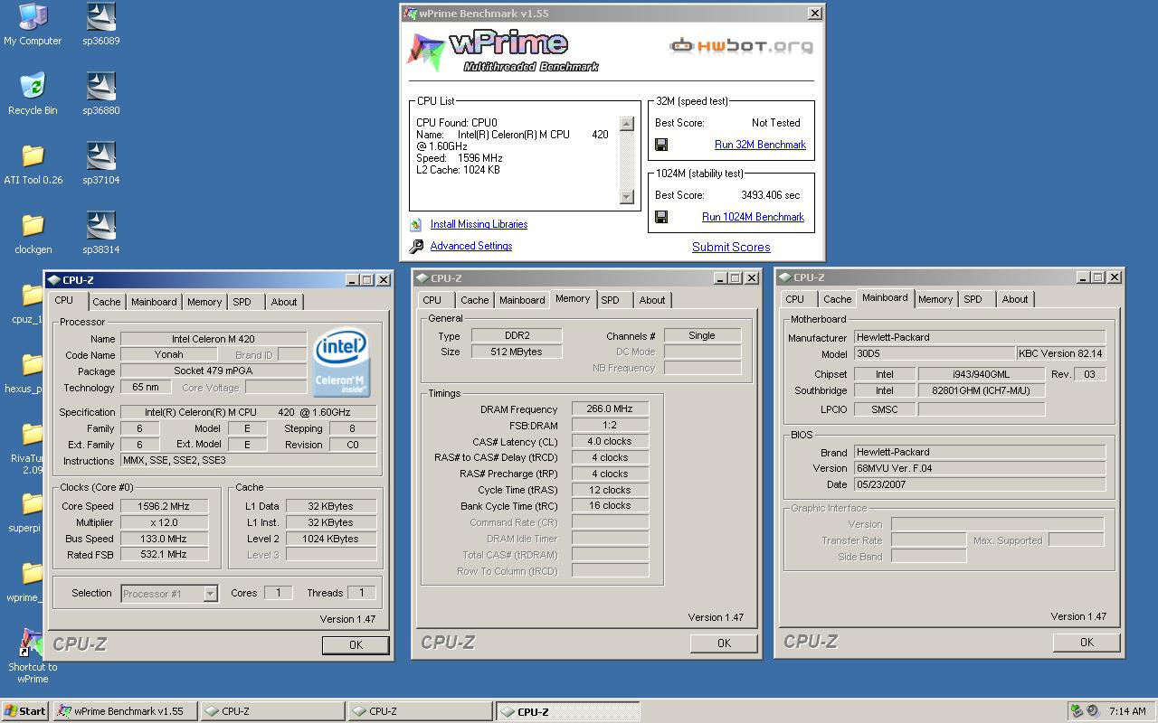Screen dimensions: 1158x723
Task: Switch to wPrime Benchmark taskbar button
Action: click(x=125, y=711)
